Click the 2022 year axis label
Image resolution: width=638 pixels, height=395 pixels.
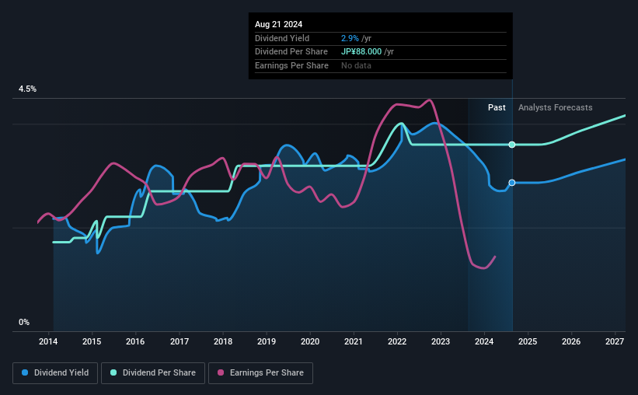pos(397,341)
